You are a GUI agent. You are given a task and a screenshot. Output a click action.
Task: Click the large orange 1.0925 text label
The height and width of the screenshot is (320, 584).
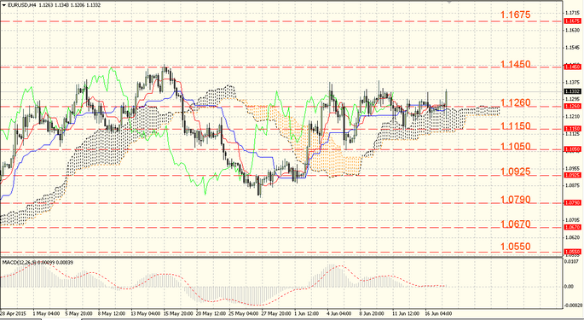click(x=516, y=172)
